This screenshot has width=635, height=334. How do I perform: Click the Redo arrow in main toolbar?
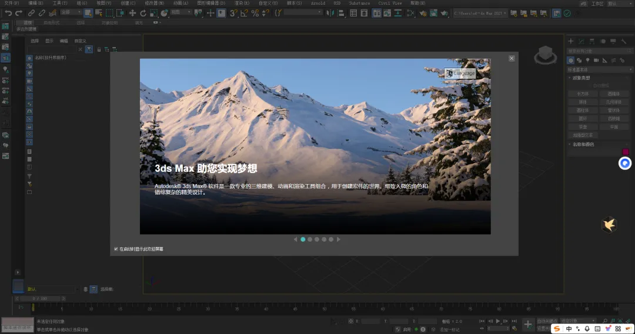(19, 14)
